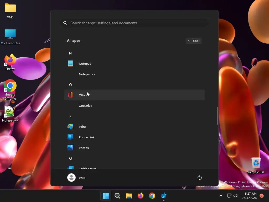Open File Explorer from the taskbar
The height and width of the screenshot is (202, 269).
[129, 196]
